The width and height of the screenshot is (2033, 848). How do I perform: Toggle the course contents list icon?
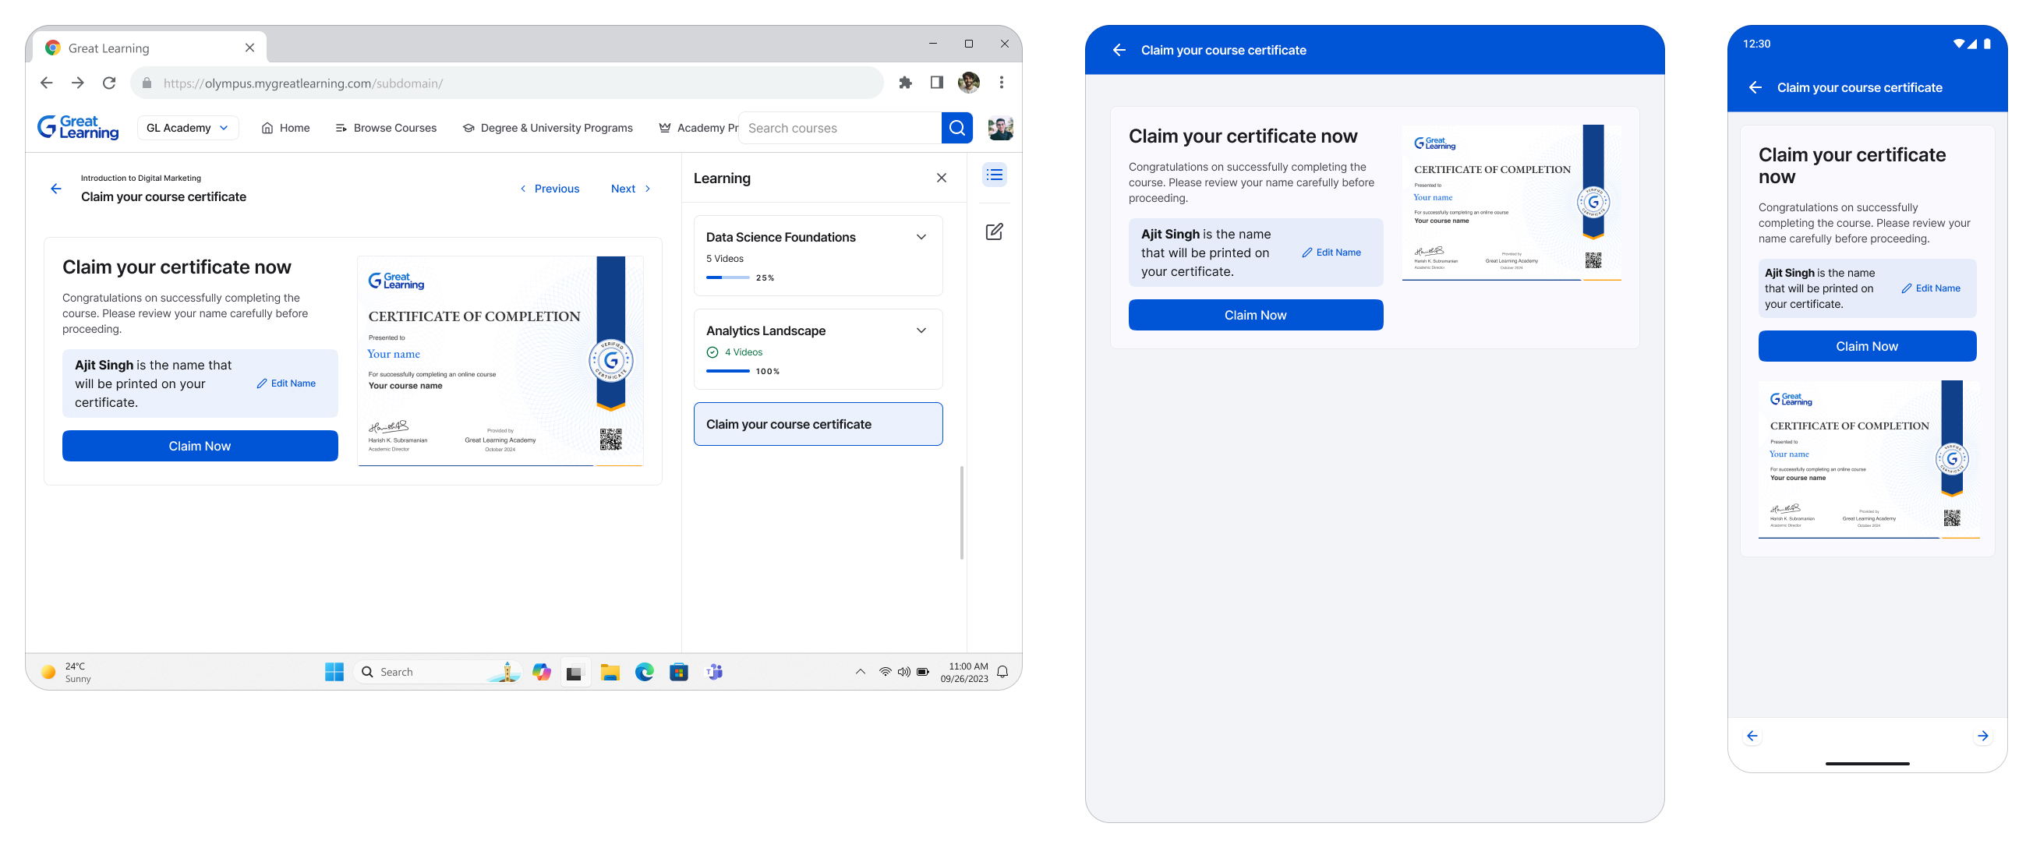(x=994, y=175)
